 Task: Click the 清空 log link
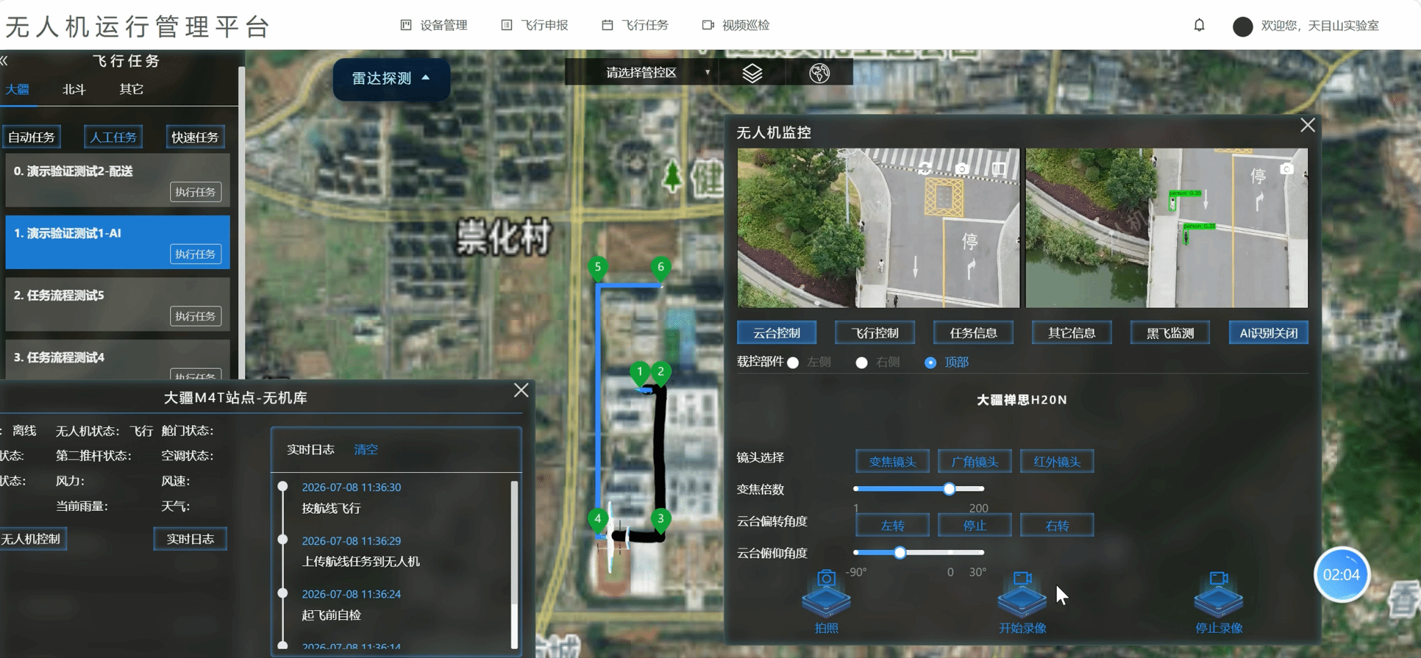366,449
